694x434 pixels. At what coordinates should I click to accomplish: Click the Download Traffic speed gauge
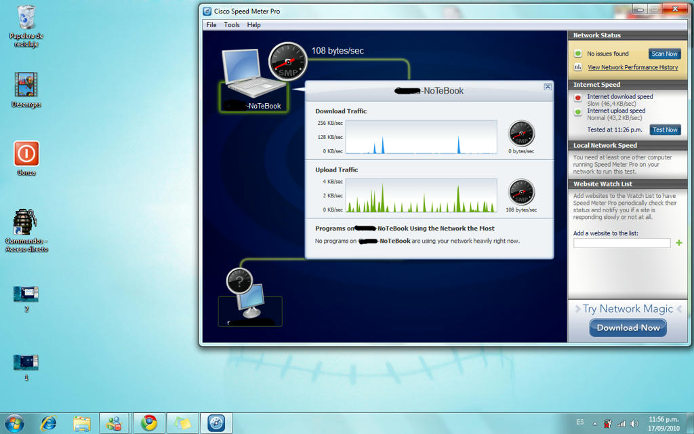[521, 134]
